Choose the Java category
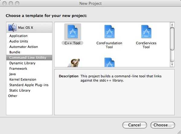Image resolution: width=181 pixels, height=134 pixels. tap(13, 74)
